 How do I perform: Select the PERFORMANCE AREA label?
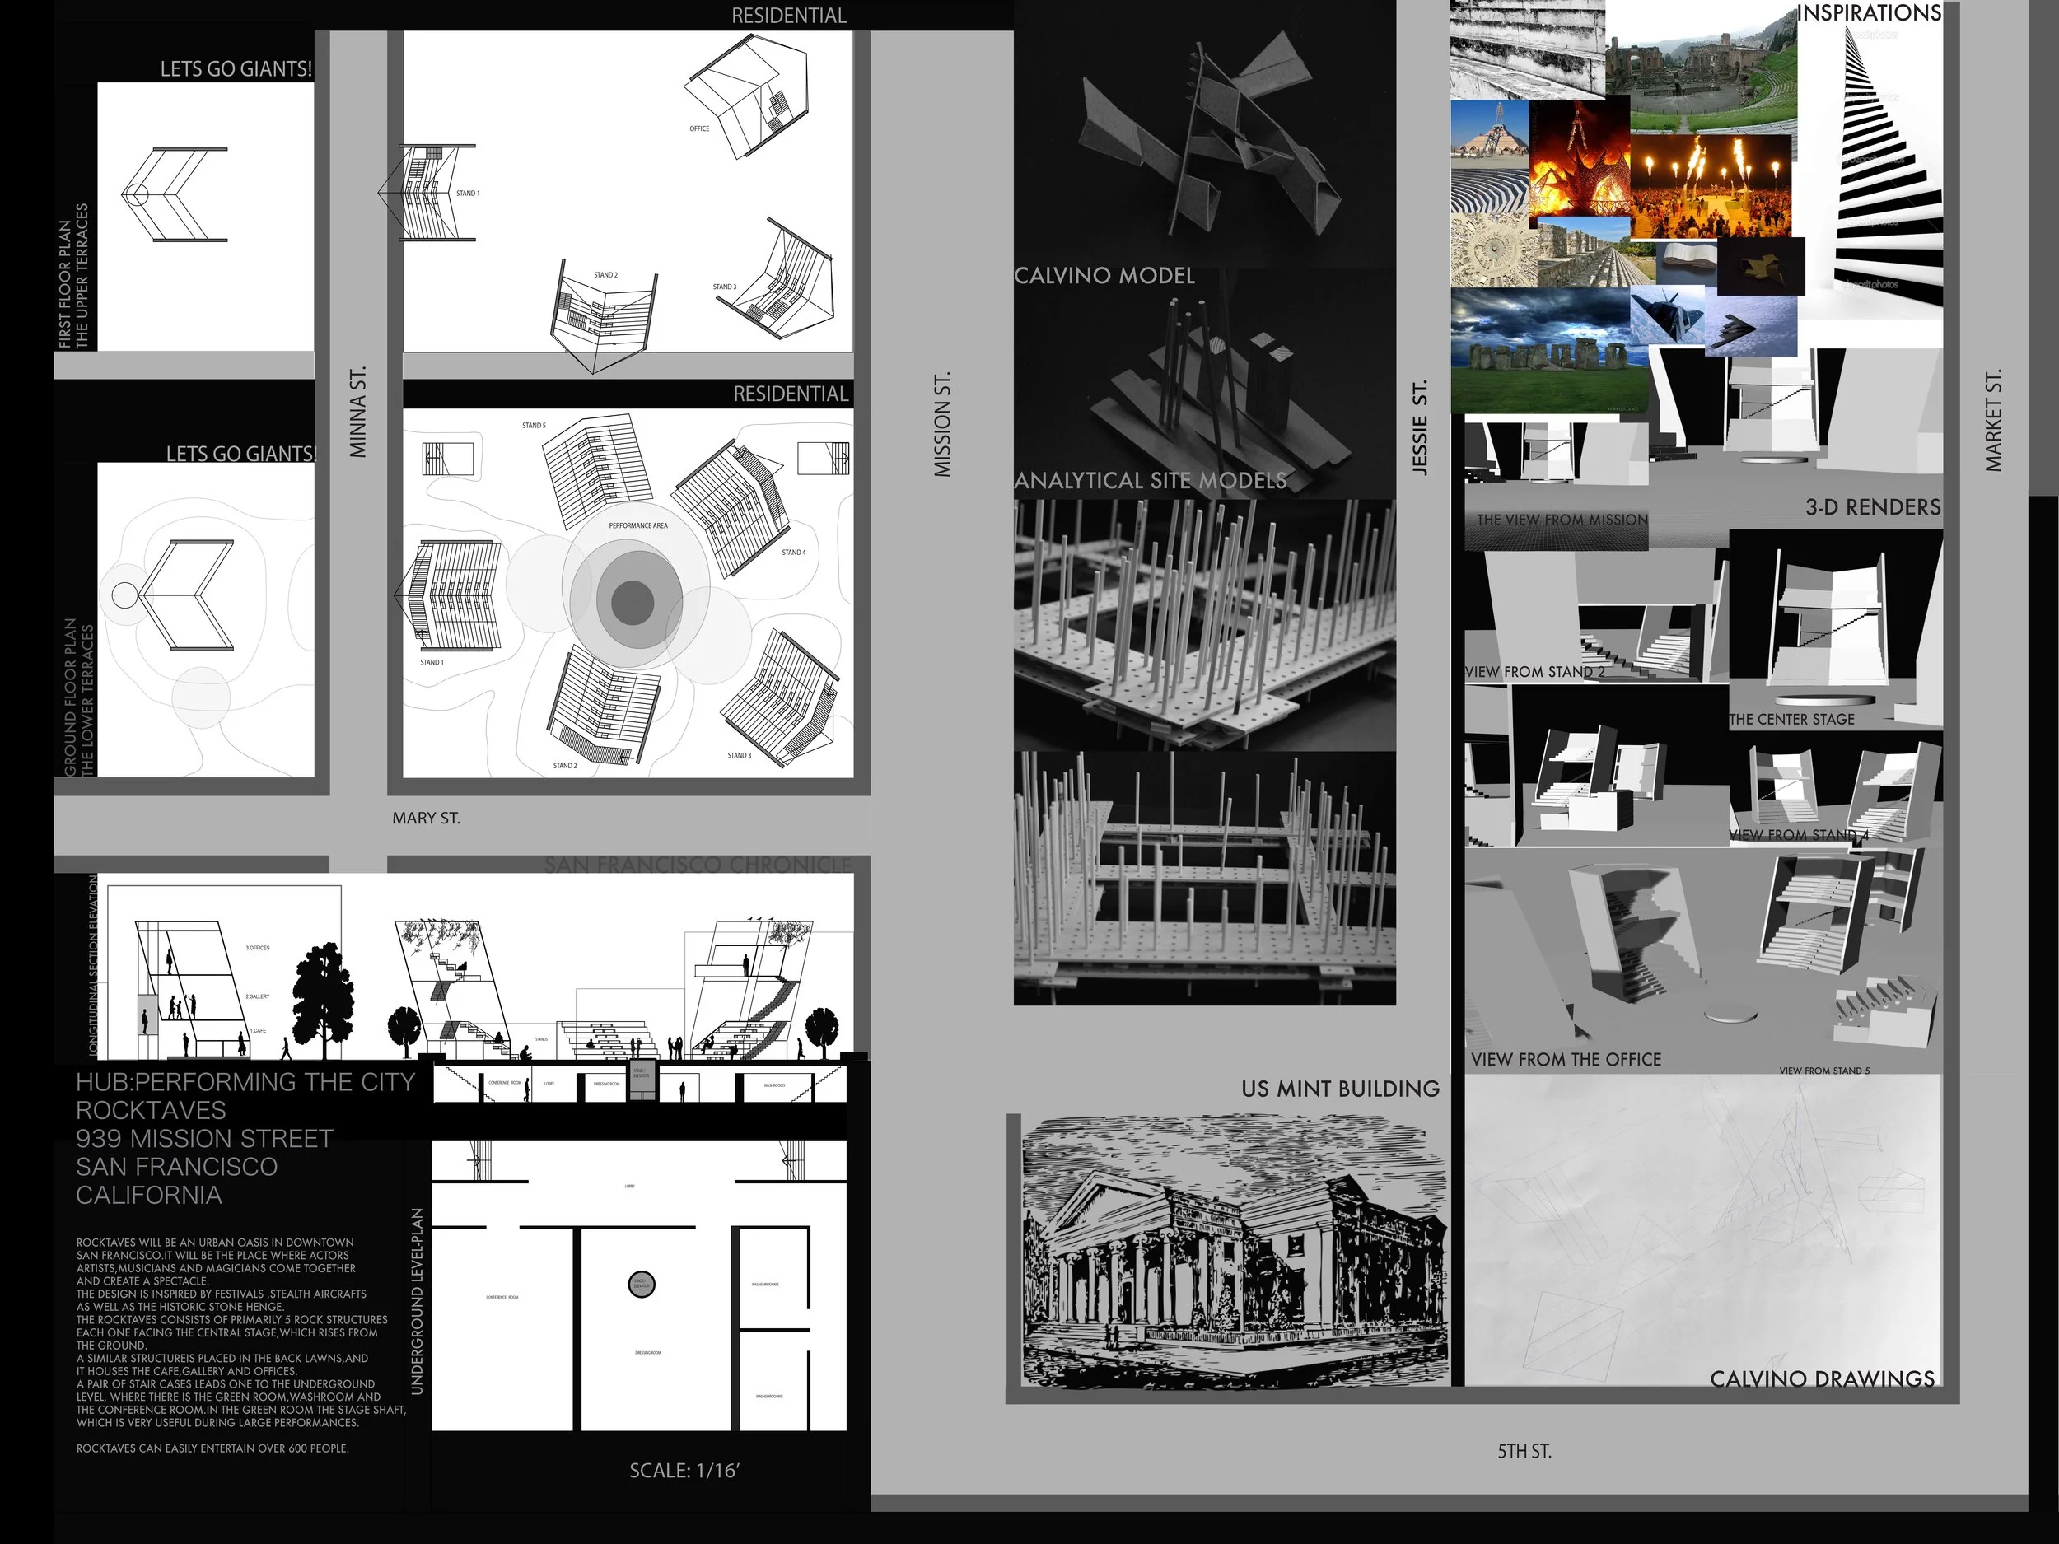pos(637,526)
